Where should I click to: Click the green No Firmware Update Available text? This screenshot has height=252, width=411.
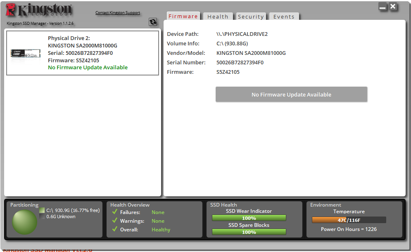click(x=88, y=68)
